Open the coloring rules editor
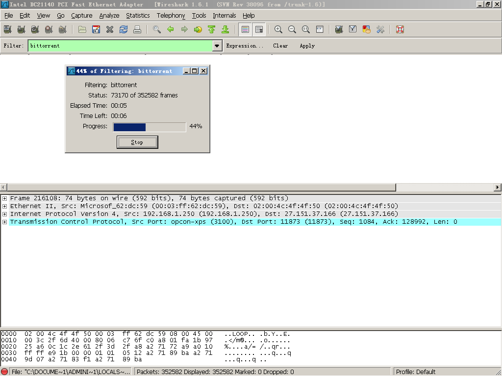Screen dimensions: 502x376 tap(367, 29)
